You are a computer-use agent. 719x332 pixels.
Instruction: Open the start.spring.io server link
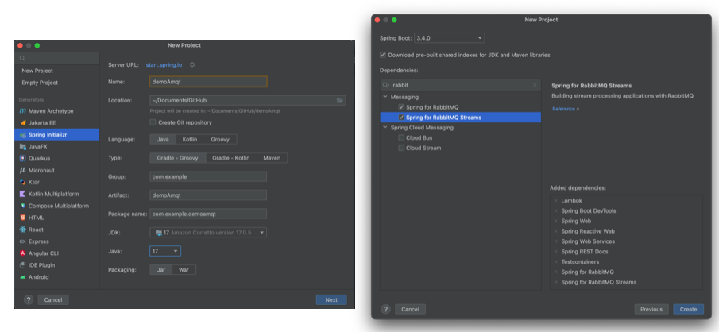tap(164, 64)
